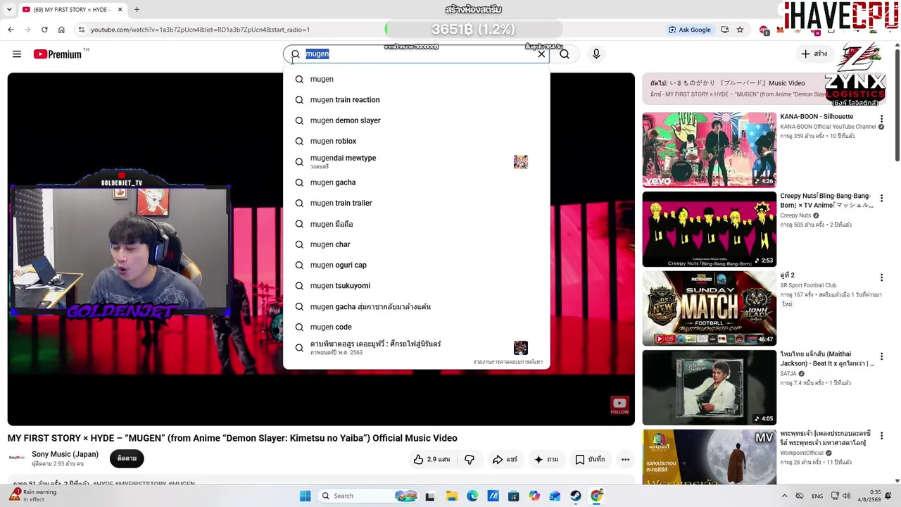Open options for the SR Sport Football Club video
The width and height of the screenshot is (901, 507).
coord(881,277)
